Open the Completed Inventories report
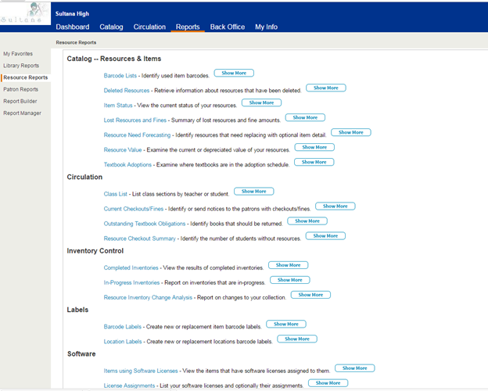Screen dimensions: 488x391 (x=131, y=268)
